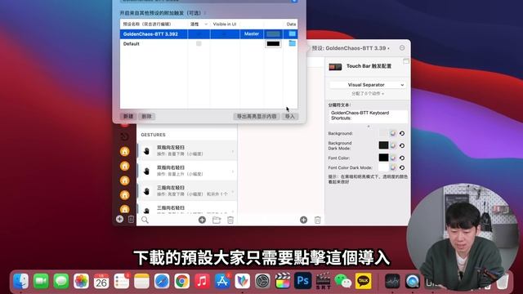
Task: Select the 双指向右轻扫 gesture row
Action: (187, 171)
